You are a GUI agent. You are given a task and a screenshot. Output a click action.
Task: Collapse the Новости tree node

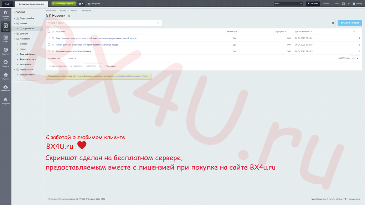(x=14, y=23)
